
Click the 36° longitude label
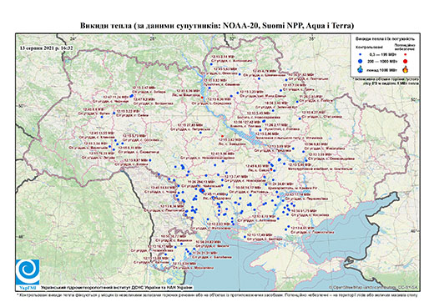[x=312, y=38]
